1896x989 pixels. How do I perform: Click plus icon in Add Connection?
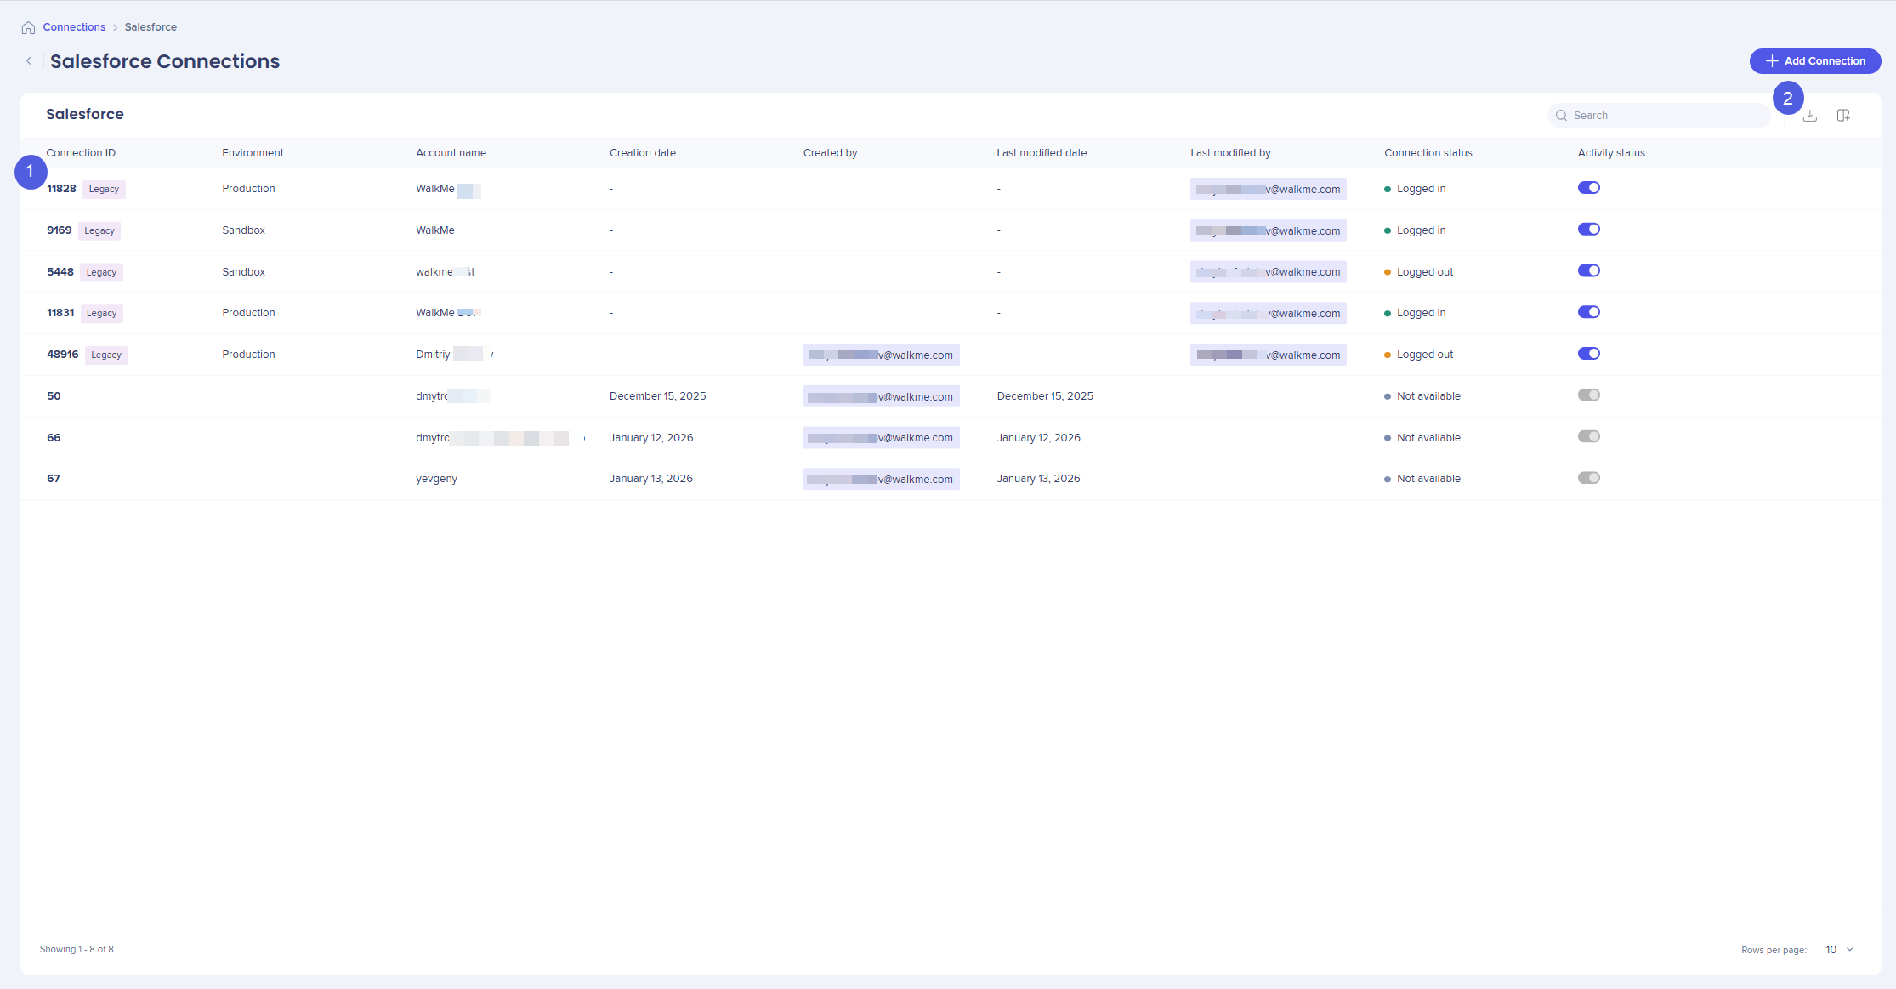coord(1772,61)
